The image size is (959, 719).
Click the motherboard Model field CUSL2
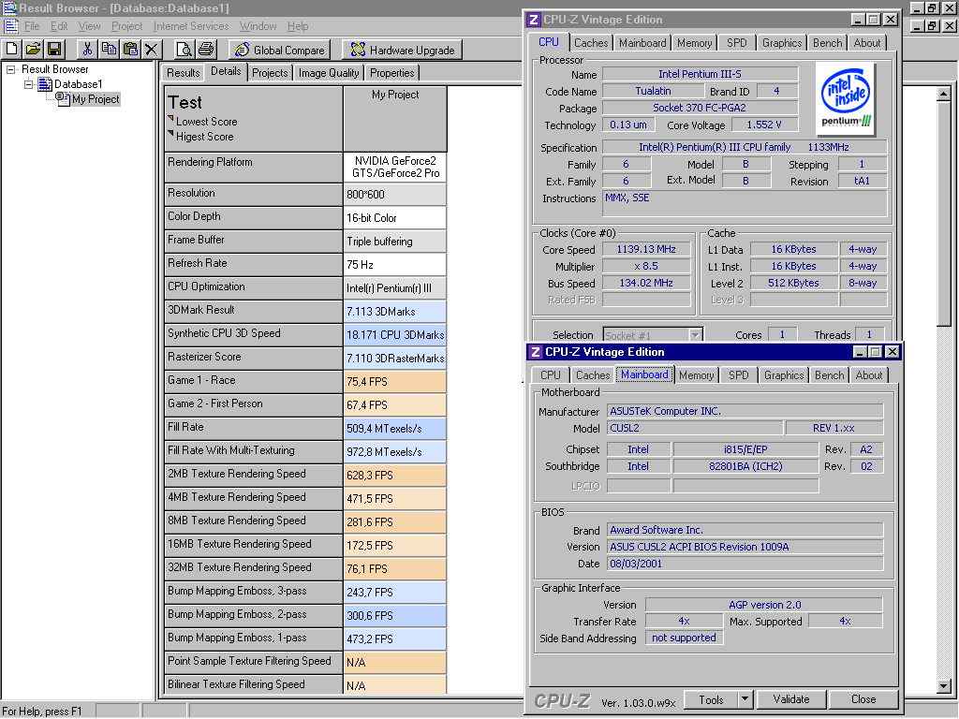(695, 428)
